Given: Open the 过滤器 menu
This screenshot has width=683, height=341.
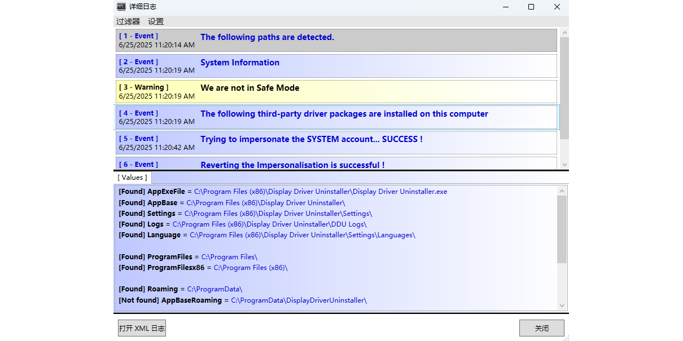Looking at the screenshot, I should pyautogui.click(x=128, y=21).
